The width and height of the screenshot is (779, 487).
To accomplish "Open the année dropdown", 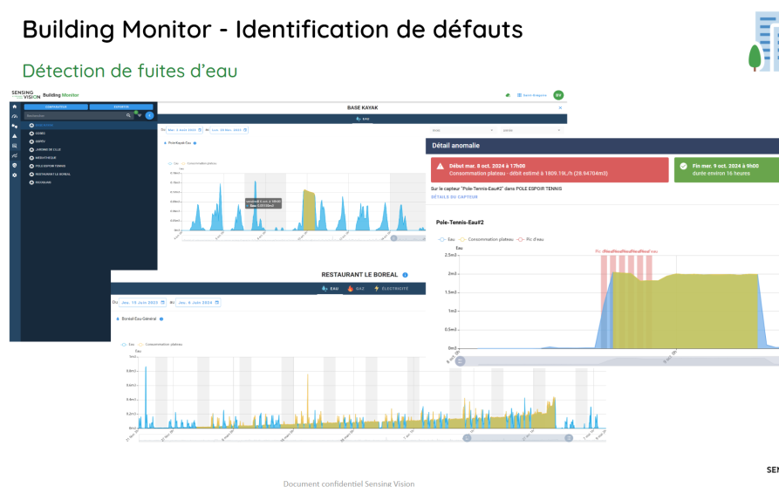I will pos(531,131).
